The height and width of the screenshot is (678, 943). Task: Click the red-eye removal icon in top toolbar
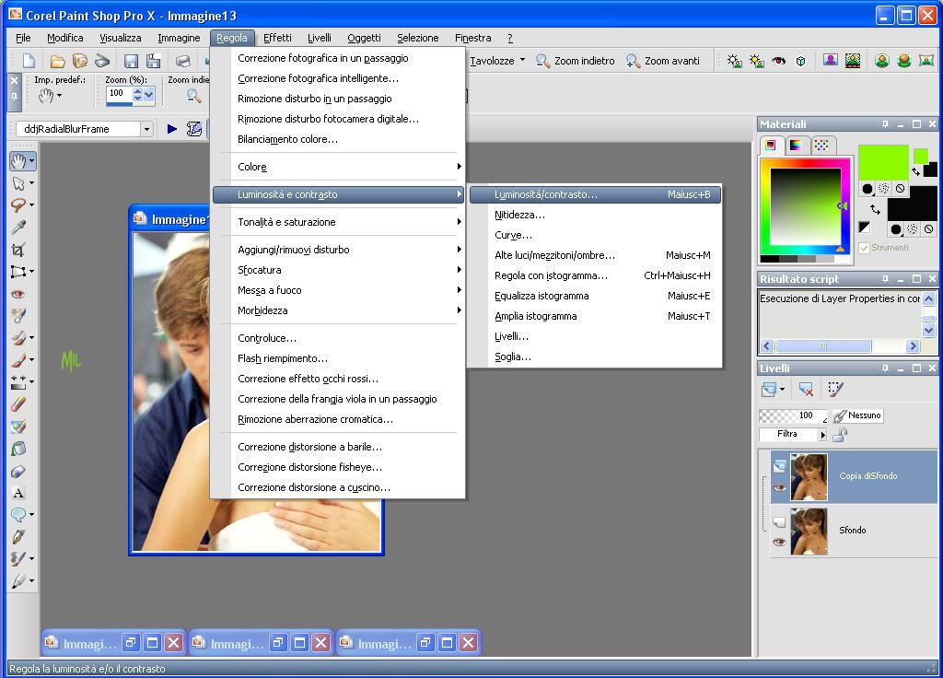pyautogui.click(x=779, y=61)
